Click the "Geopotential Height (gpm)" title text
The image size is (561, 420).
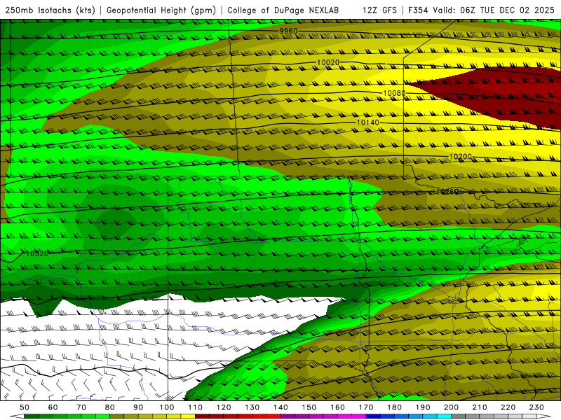click(x=161, y=10)
